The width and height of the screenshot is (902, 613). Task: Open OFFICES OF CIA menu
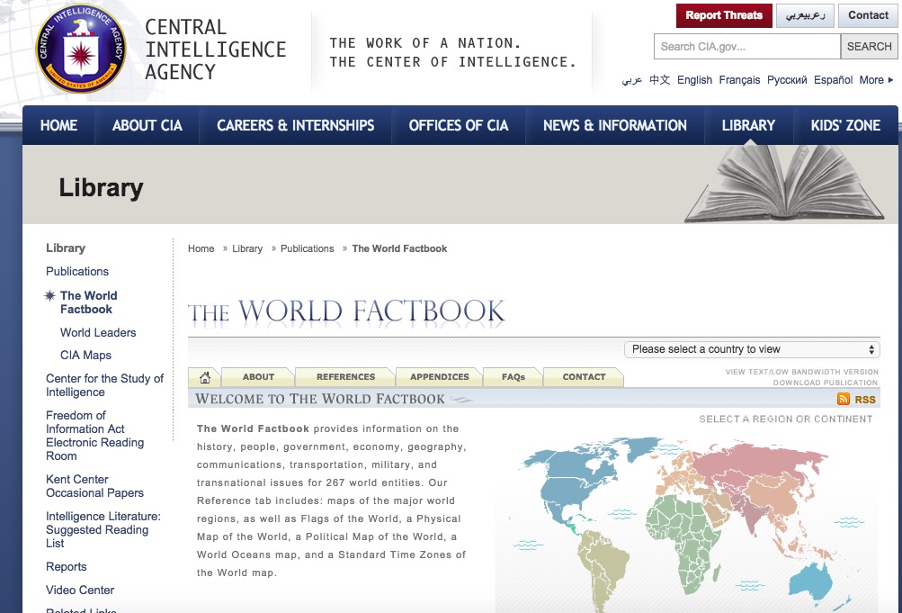tap(459, 125)
